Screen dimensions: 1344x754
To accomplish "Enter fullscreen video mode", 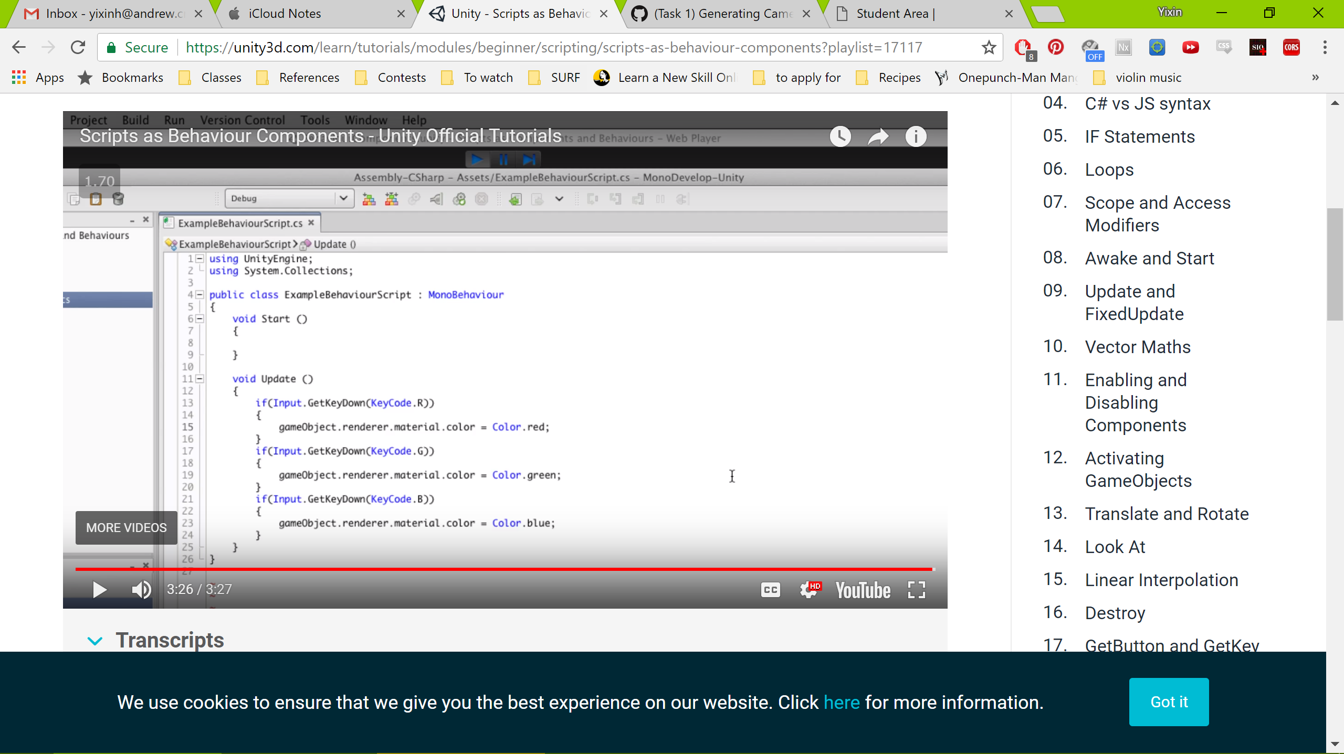I will click(917, 590).
